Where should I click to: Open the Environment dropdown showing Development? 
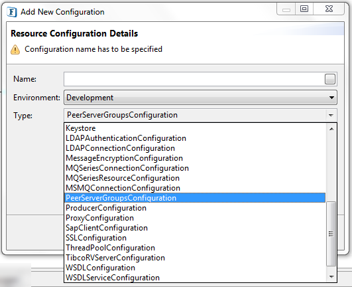click(x=200, y=98)
